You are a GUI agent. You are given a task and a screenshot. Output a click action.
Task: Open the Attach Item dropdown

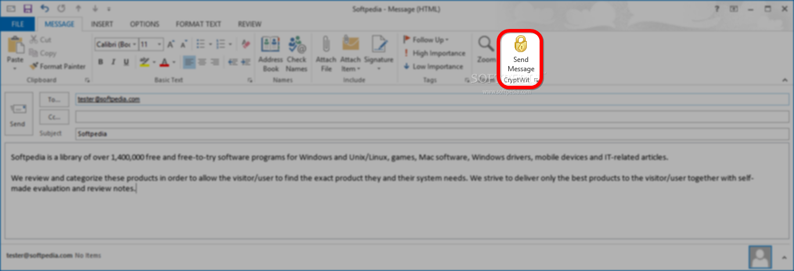click(x=350, y=54)
